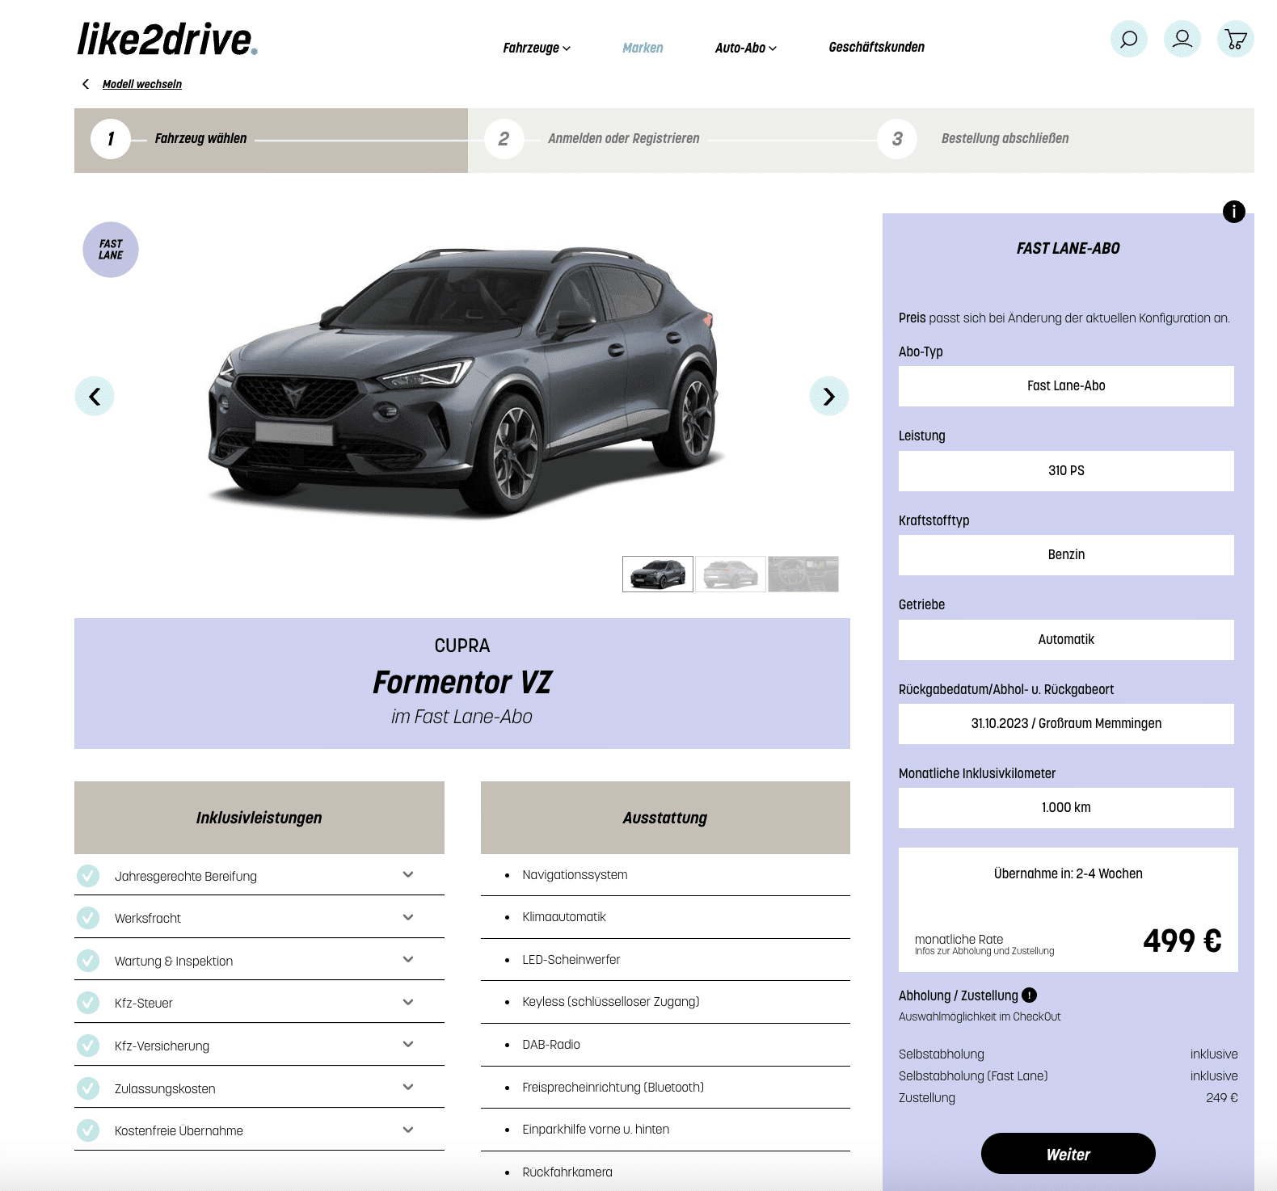1277x1191 pixels.
Task: Click Übernahme in: 2-4 Wochen text
Action: pyautogui.click(x=1068, y=874)
